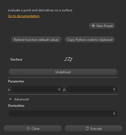Click the Surface parameter label
The height and width of the screenshot is (135, 126).
point(16,59)
